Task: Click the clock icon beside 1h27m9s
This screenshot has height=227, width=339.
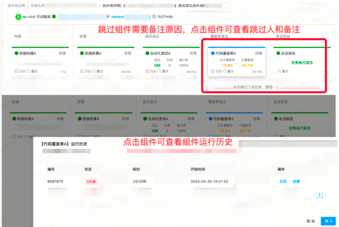Action: point(154,17)
